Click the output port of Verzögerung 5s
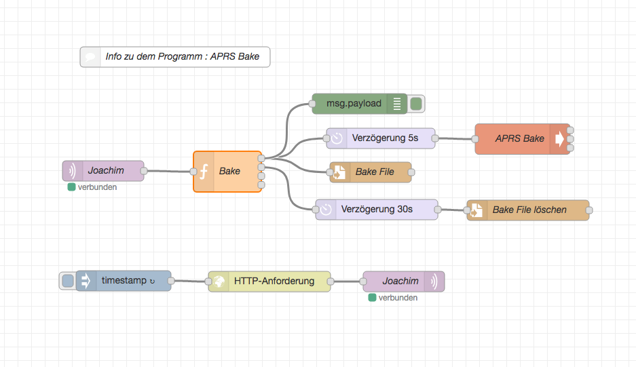This screenshot has height=367, width=636. (435, 138)
